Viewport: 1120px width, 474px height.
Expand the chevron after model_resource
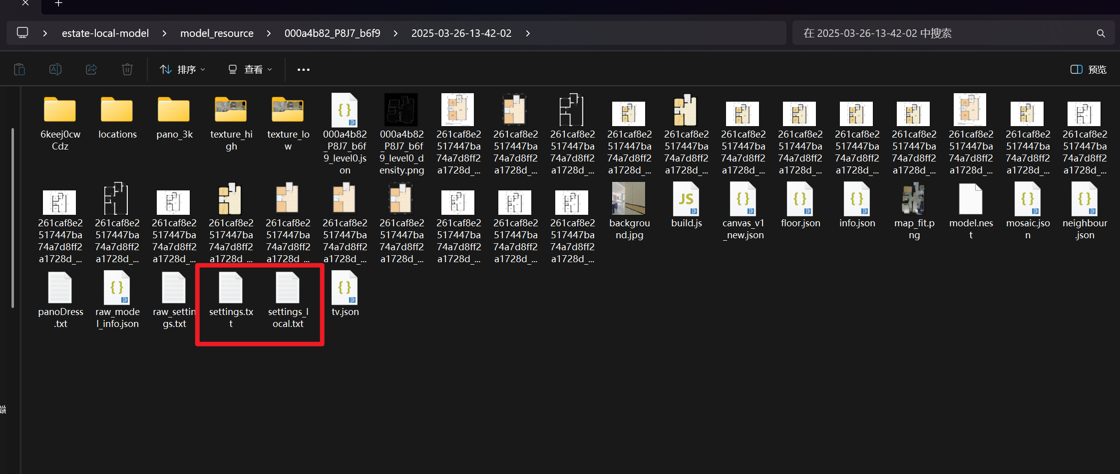point(269,33)
